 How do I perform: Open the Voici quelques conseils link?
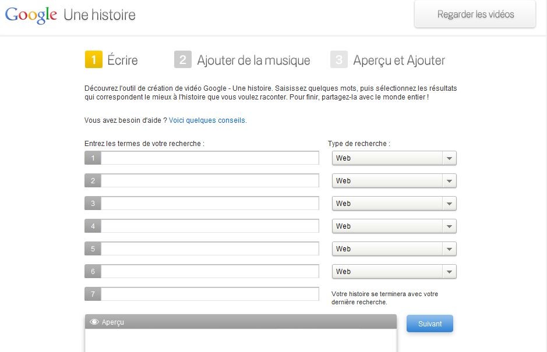point(207,120)
